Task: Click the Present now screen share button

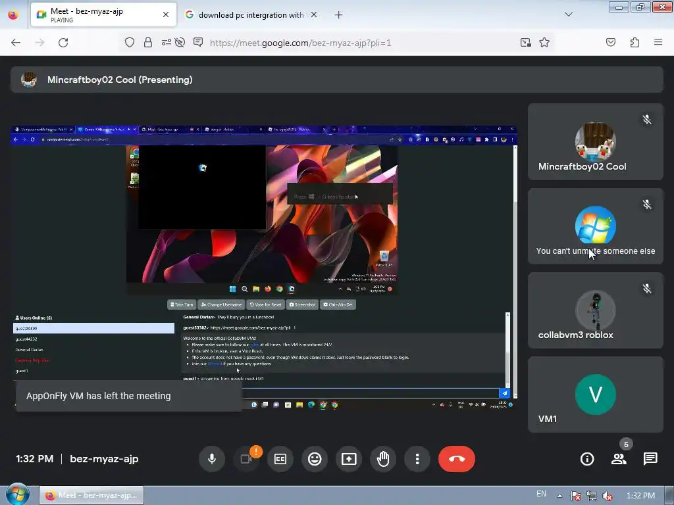Action: (349, 459)
